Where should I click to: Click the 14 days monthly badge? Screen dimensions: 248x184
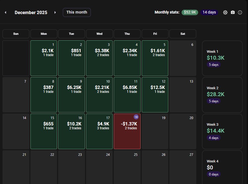pyautogui.click(x=209, y=12)
